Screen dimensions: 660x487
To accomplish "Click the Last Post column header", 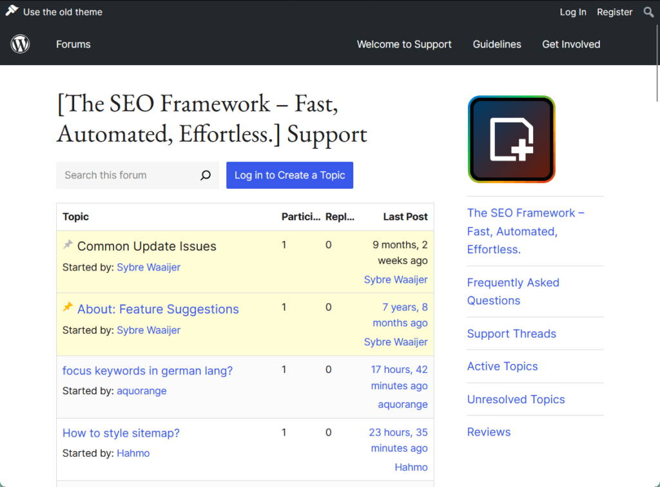I will coord(405,216).
